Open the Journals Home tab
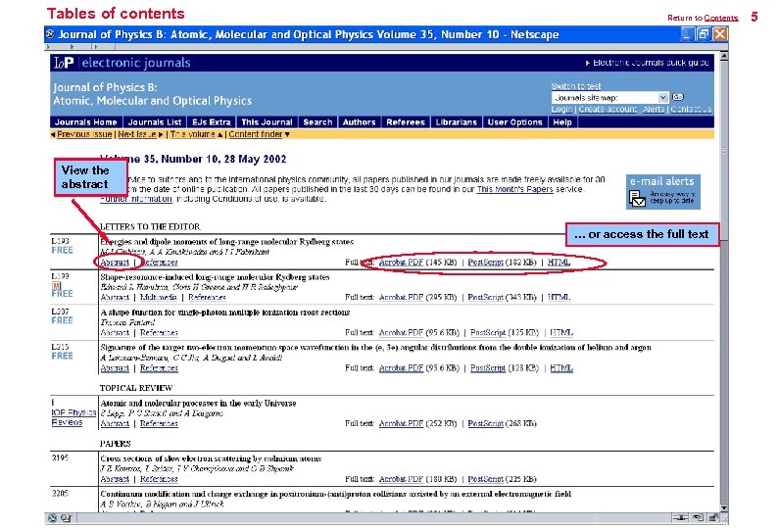This screenshot has height=529, width=778. click(x=86, y=122)
